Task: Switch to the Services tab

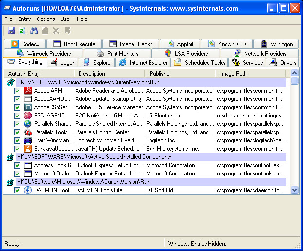Action: (247, 63)
